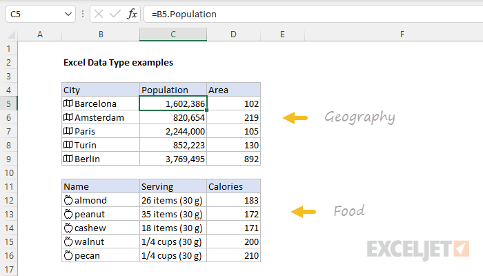Click the Geography map icon beside Amsterdam

point(68,117)
